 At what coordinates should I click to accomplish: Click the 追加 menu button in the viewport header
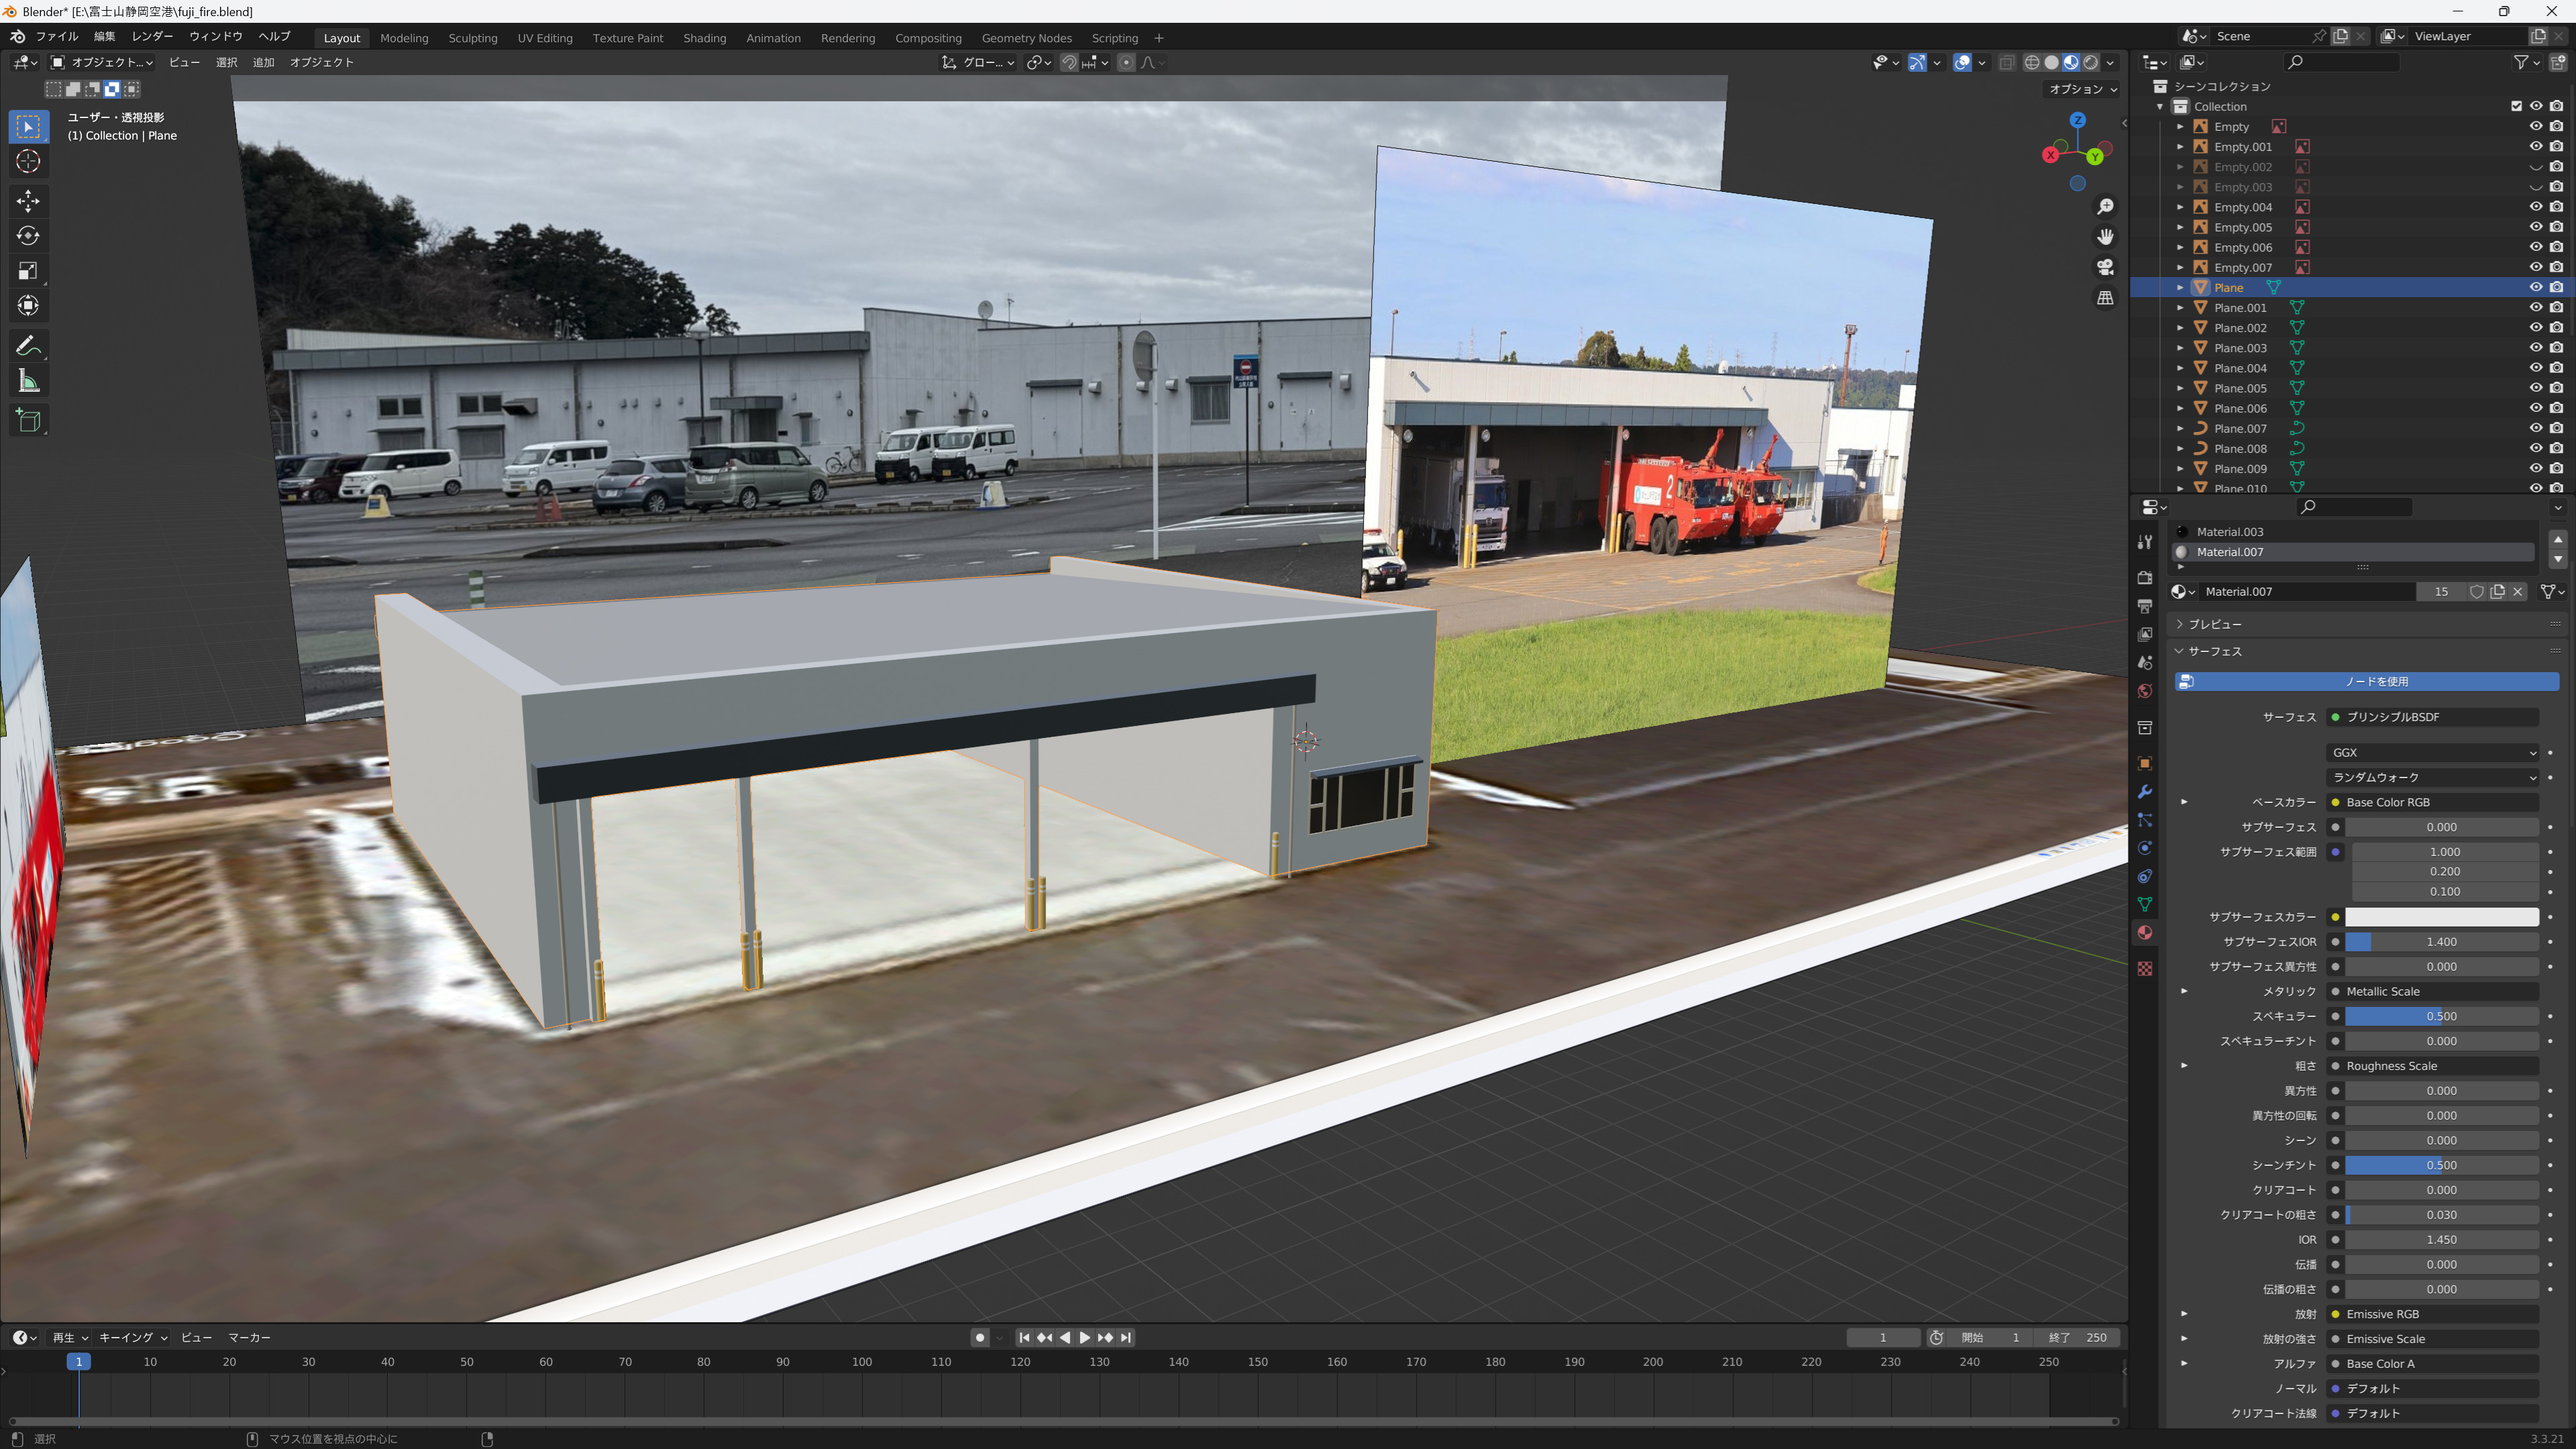pyautogui.click(x=263, y=62)
